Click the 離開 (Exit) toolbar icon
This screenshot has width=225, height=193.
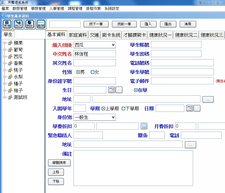[x=41, y=24]
